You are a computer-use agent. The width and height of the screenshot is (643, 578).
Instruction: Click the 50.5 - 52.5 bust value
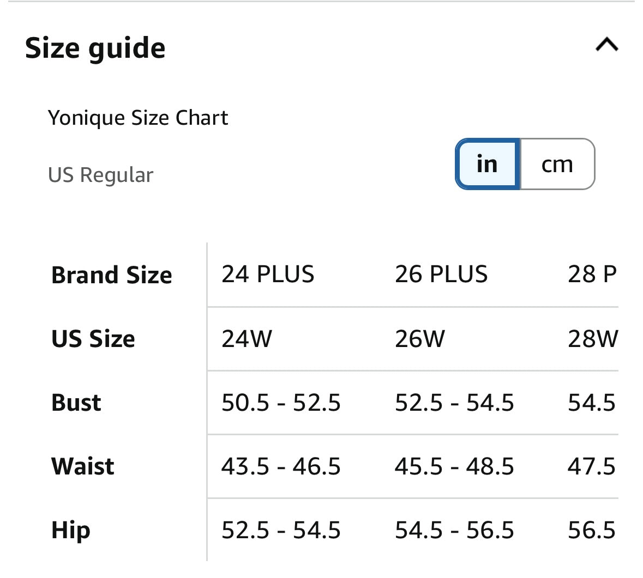tap(281, 403)
